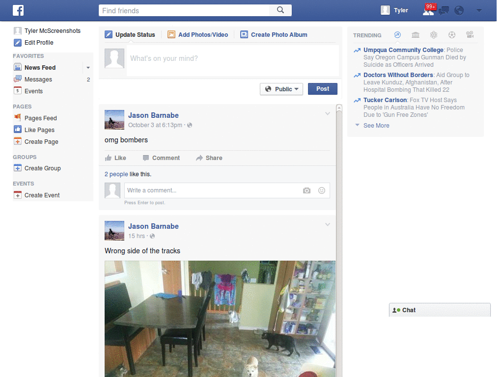Click the blue Post button
Image resolution: width=503 pixels, height=377 pixels.
click(x=322, y=89)
